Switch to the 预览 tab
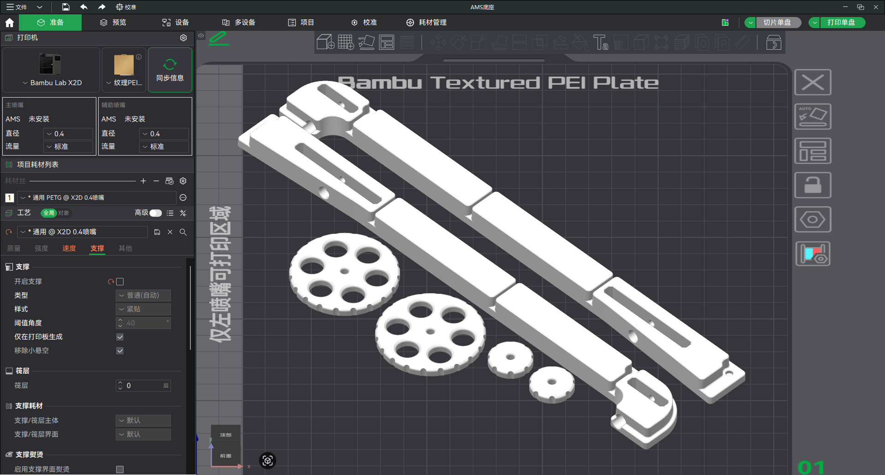This screenshot has height=475, width=885. click(113, 23)
